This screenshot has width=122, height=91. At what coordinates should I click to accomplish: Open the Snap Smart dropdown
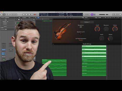(x=89, y=17)
